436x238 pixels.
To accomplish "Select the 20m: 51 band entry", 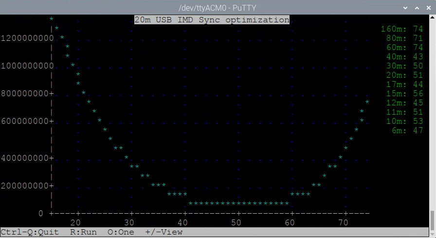I will 404,75.
